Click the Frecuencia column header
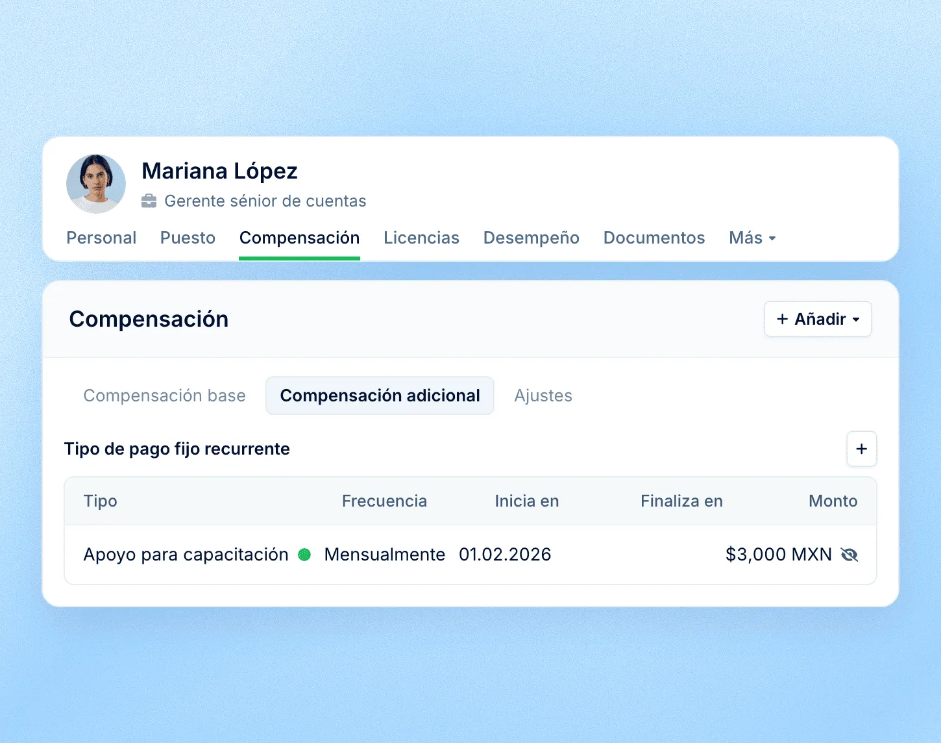This screenshot has height=743, width=941. [x=384, y=501]
